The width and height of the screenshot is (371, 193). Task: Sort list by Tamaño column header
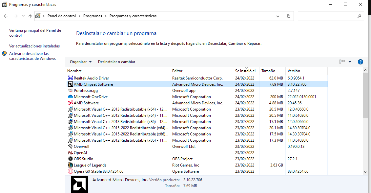pos(272,71)
